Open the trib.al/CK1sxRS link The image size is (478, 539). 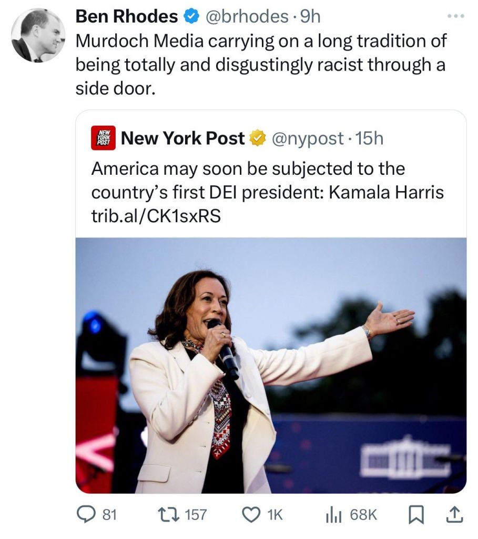(156, 216)
